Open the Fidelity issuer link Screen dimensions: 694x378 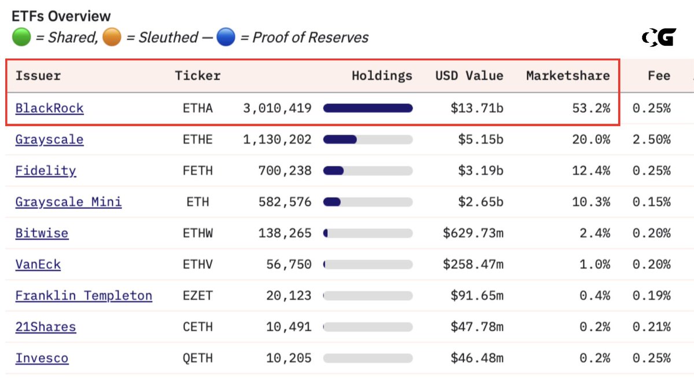pyautogui.click(x=46, y=171)
